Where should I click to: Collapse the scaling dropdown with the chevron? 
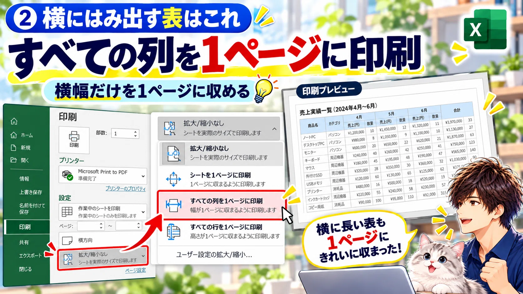pos(274,129)
